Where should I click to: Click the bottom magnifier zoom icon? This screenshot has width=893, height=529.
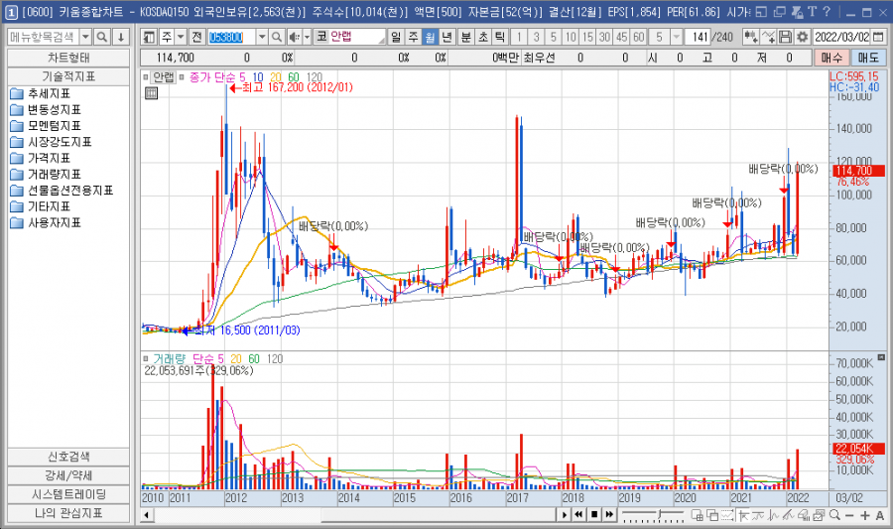click(834, 515)
